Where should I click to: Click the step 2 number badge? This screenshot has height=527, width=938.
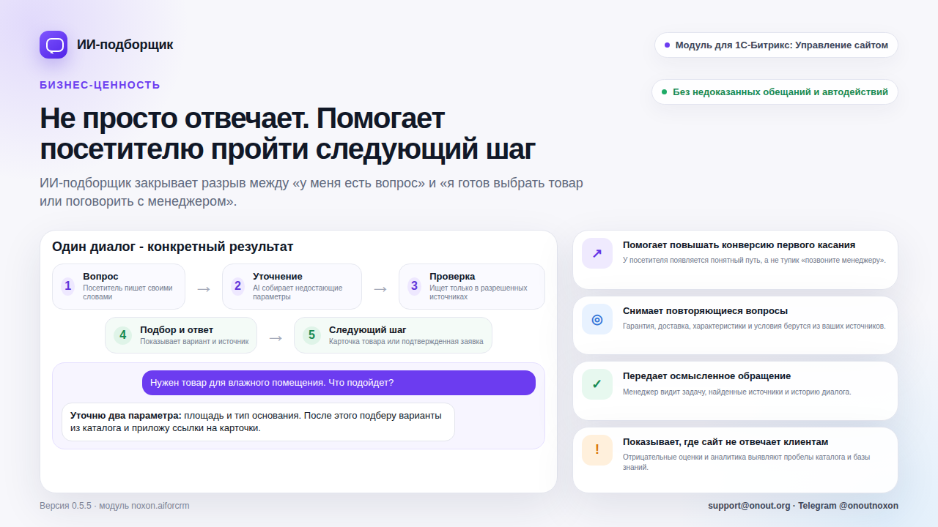click(x=237, y=286)
